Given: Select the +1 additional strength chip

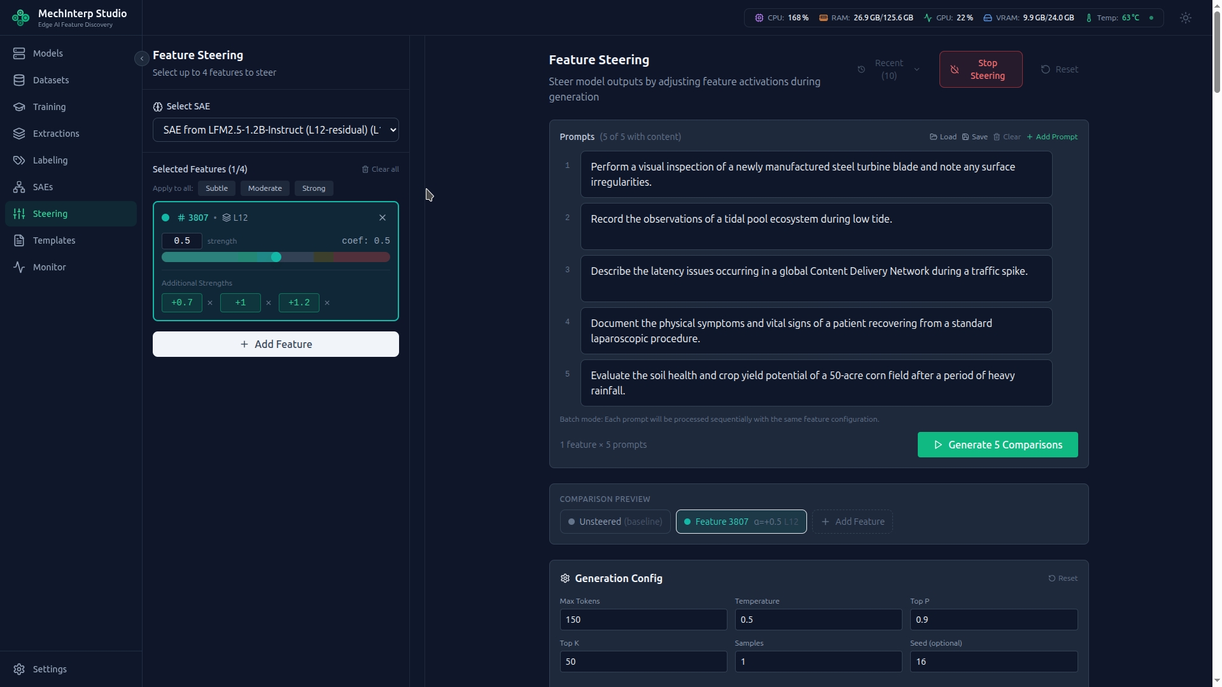Looking at the screenshot, I should (x=241, y=303).
